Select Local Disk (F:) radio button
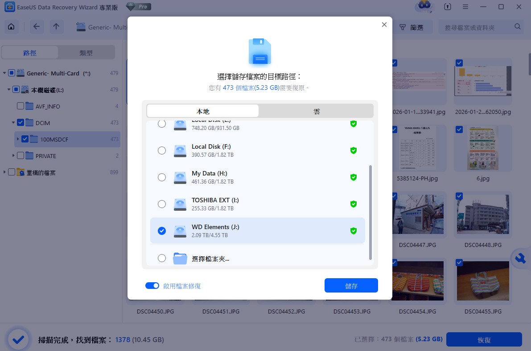 coord(162,150)
